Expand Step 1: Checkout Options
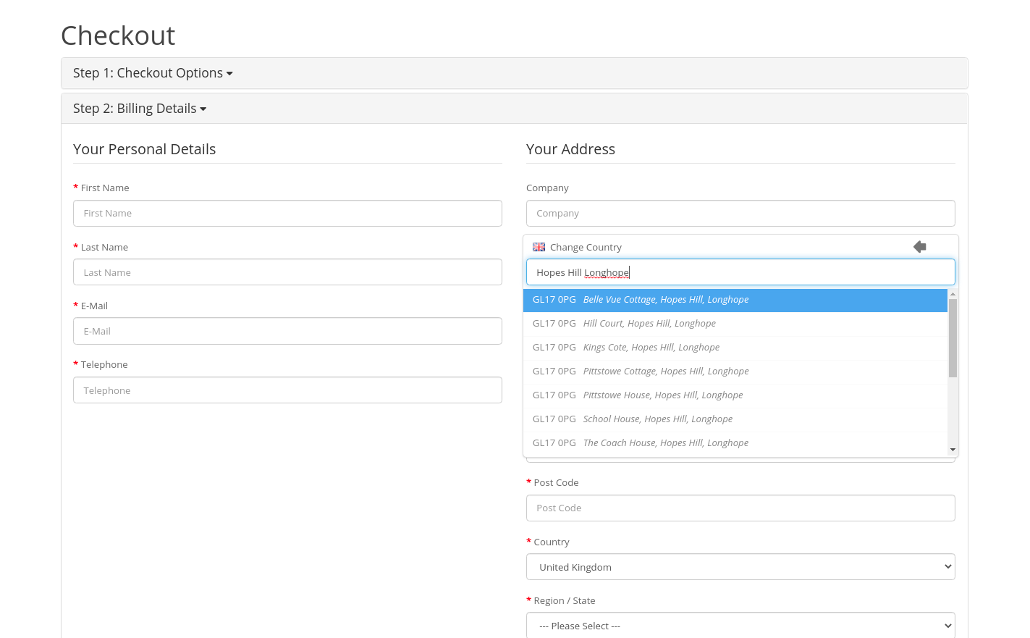 (x=153, y=73)
